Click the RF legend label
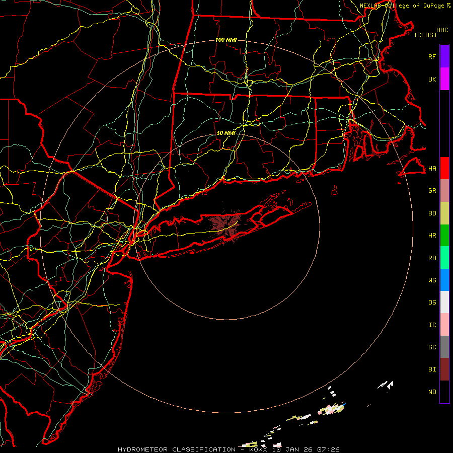 point(432,56)
